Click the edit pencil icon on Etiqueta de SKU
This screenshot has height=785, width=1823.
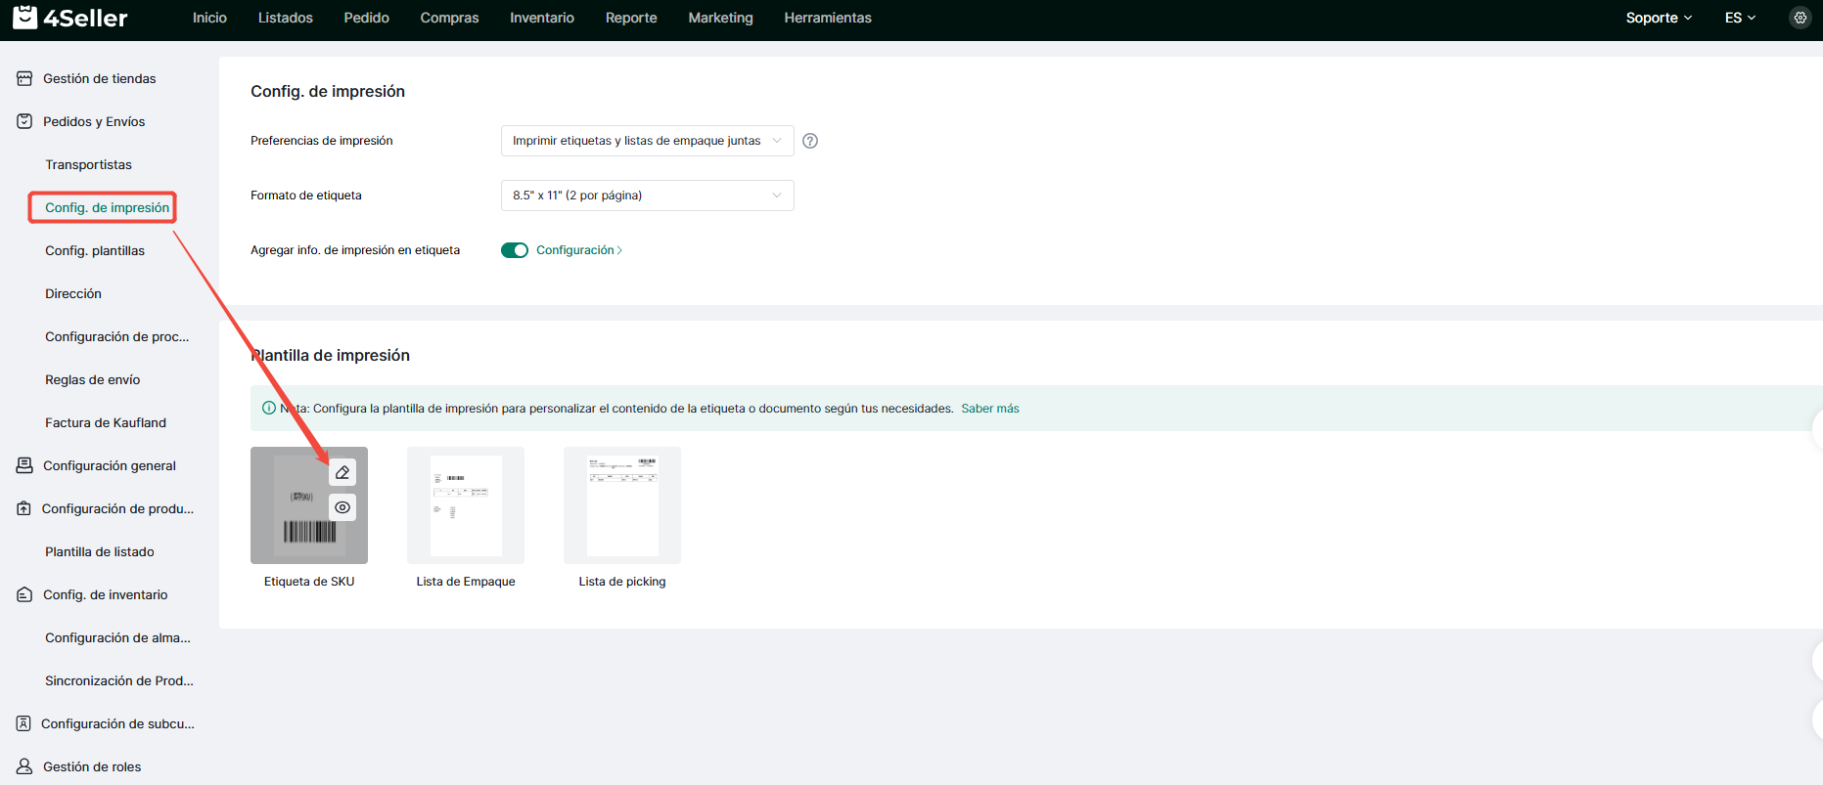pos(342,472)
